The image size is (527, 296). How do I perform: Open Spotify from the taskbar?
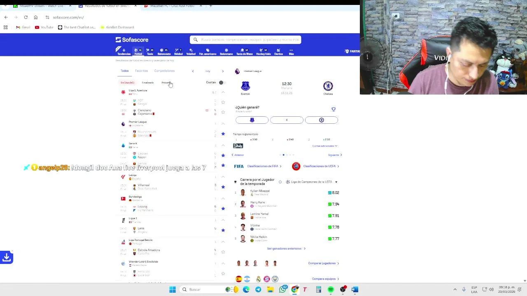(x=331, y=289)
